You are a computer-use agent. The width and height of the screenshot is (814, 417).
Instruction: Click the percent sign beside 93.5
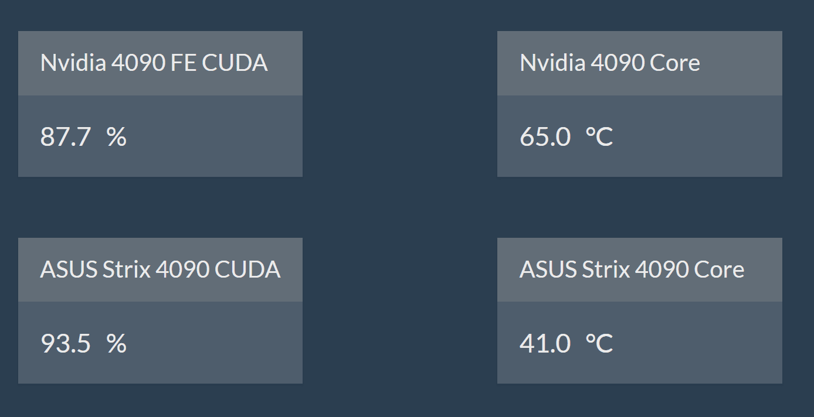[117, 344]
